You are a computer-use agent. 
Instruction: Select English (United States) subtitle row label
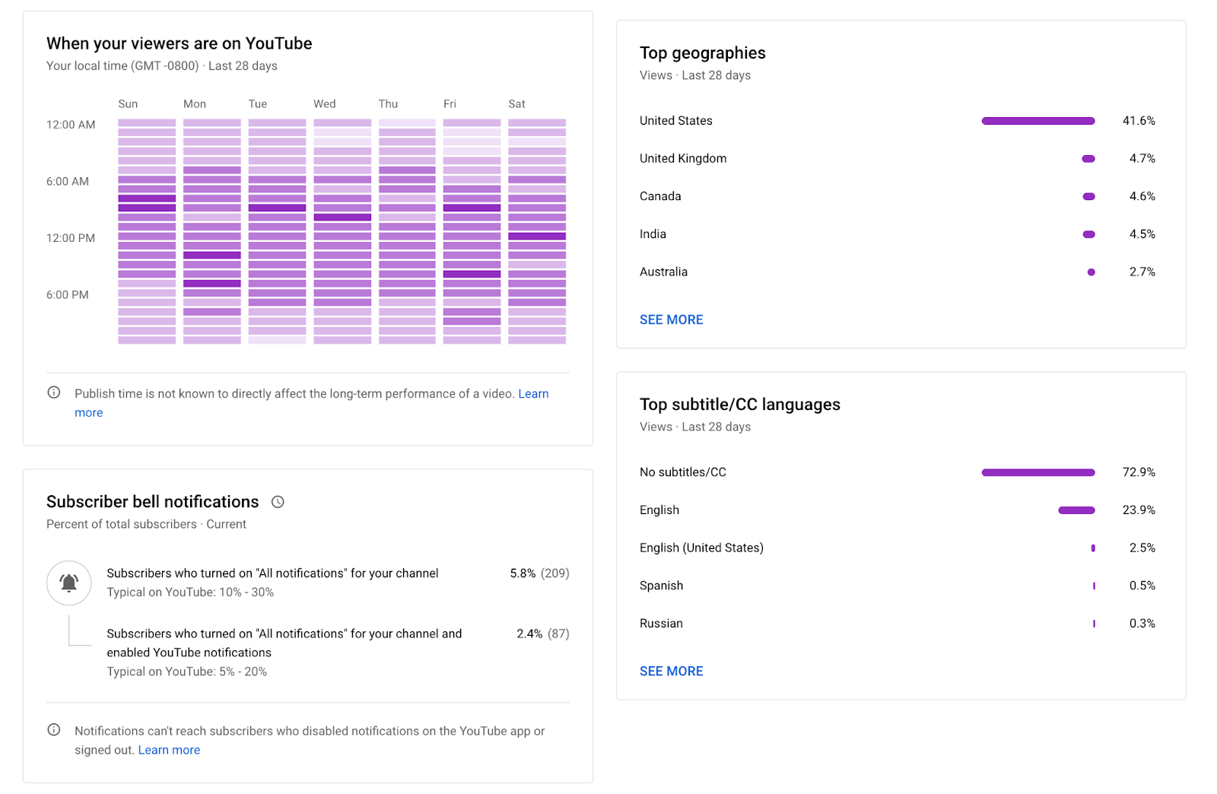[x=701, y=548]
